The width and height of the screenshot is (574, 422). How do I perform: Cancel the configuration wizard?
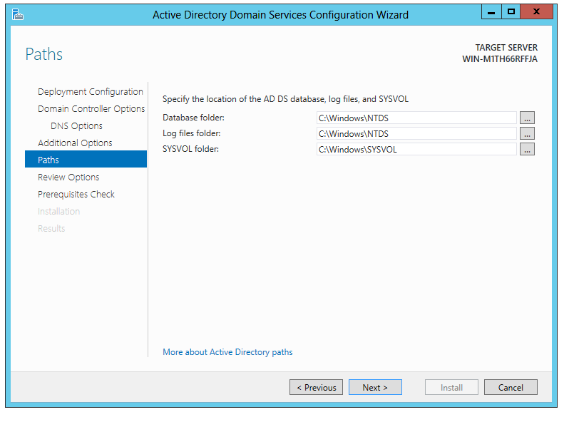coord(511,388)
